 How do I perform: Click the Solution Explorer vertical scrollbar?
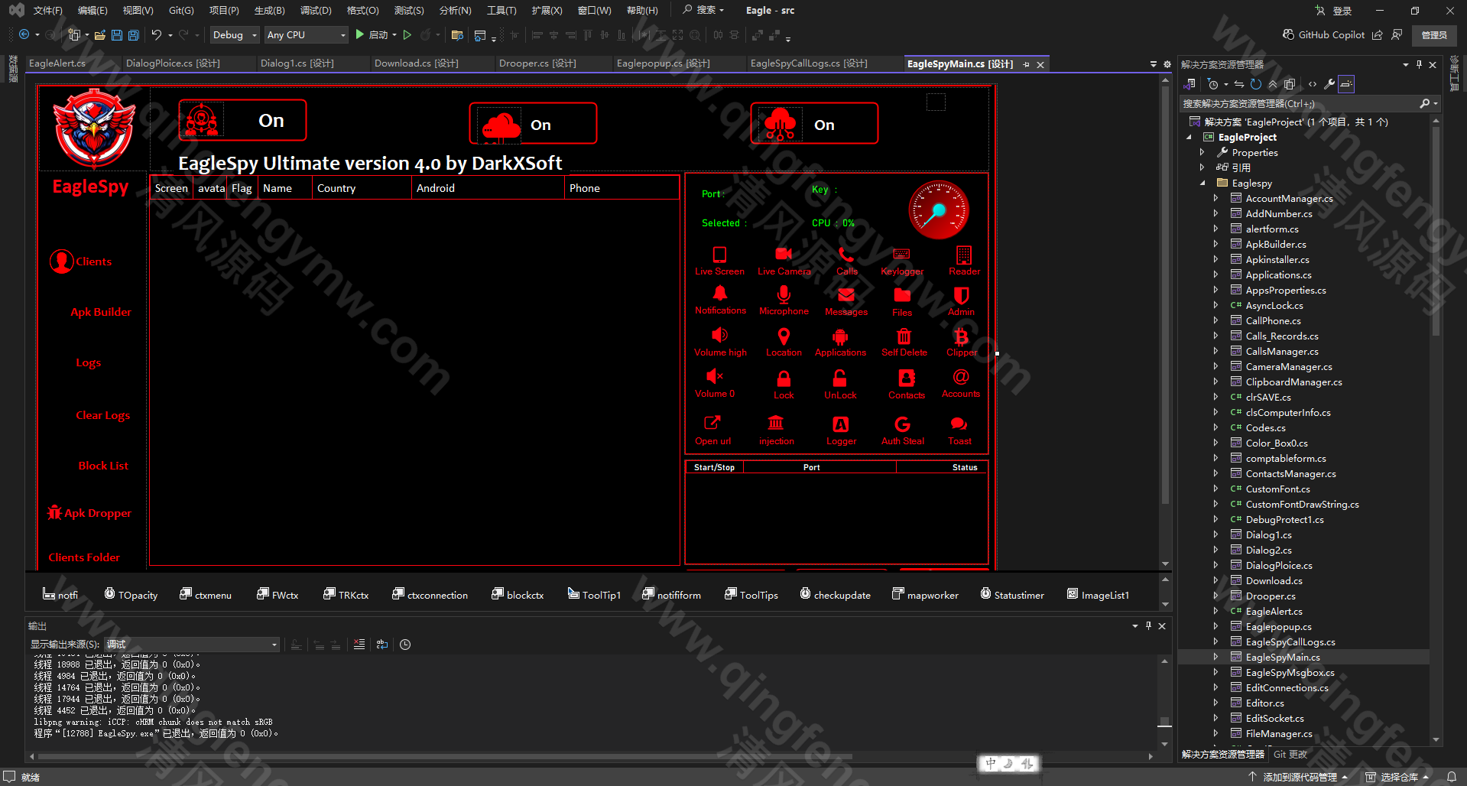1436,229
